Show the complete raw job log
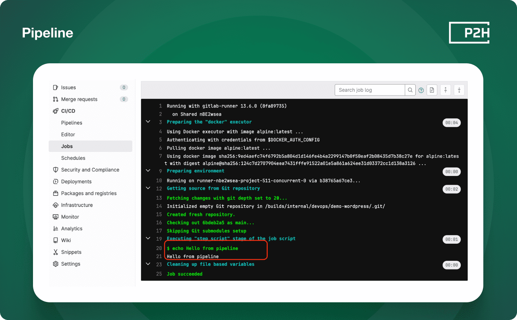Viewport: 517px width, 320px height. point(432,90)
